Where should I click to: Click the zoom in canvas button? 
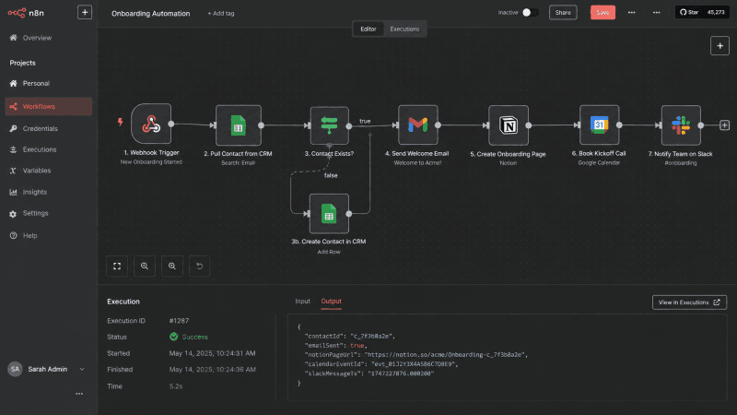point(145,266)
